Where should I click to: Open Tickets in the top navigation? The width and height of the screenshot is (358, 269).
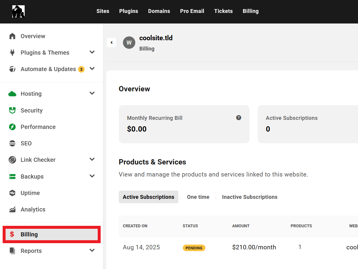click(x=223, y=11)
